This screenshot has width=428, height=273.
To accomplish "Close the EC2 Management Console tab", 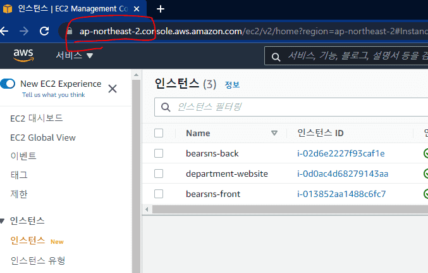I will click(137, 9).
